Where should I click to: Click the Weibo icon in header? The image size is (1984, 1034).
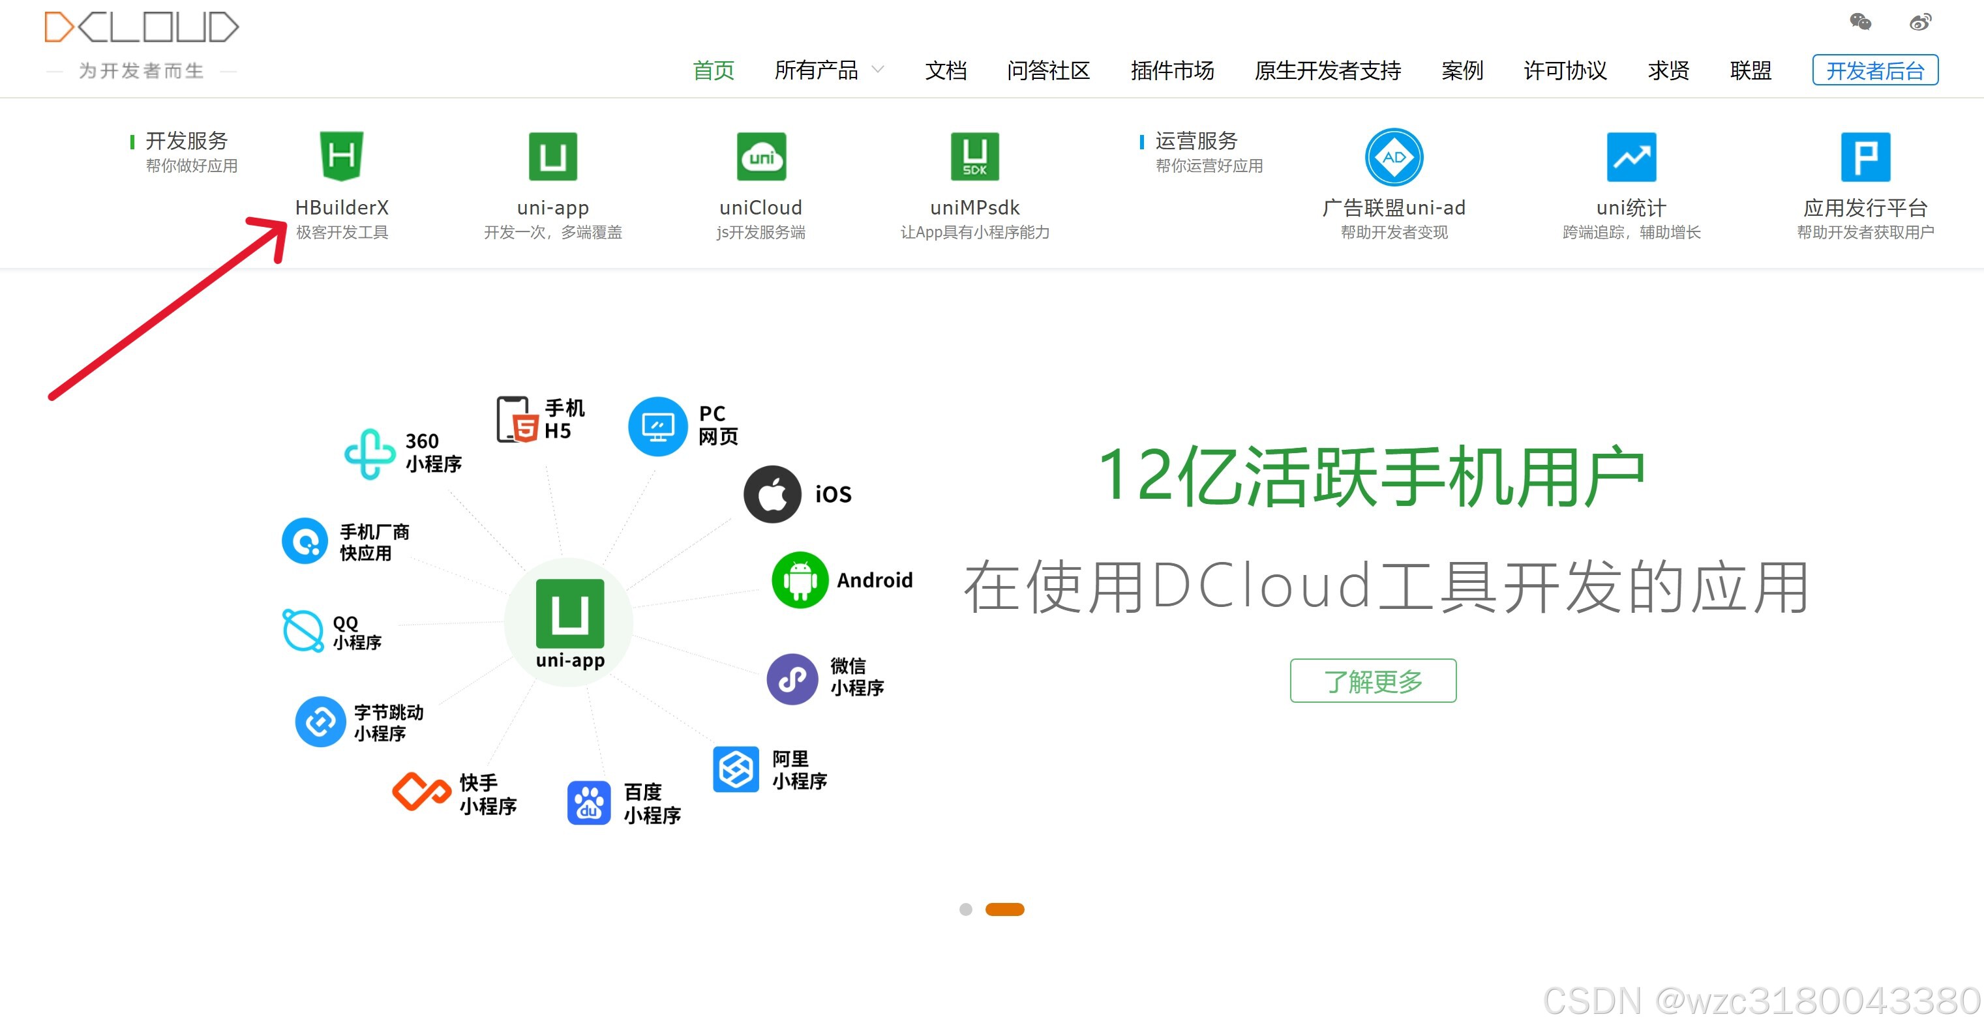pyautogui.click(x=1920, y=22)
